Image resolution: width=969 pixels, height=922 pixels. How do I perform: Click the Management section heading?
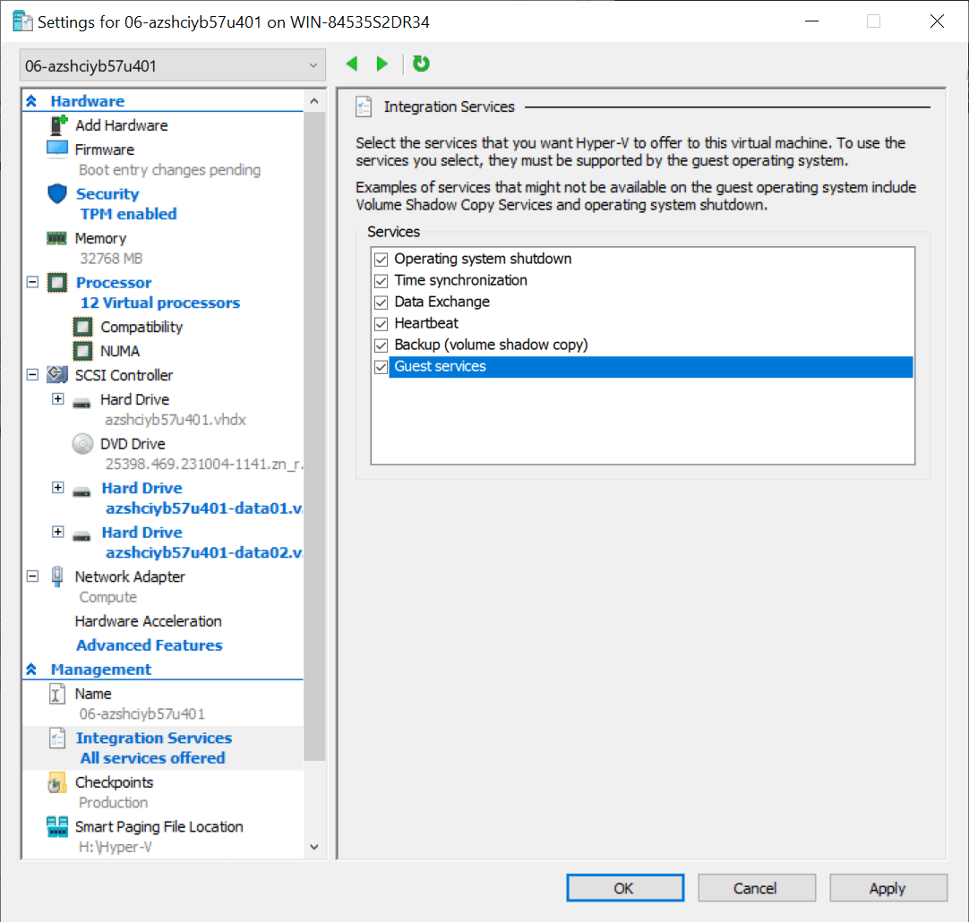point(100,669)
